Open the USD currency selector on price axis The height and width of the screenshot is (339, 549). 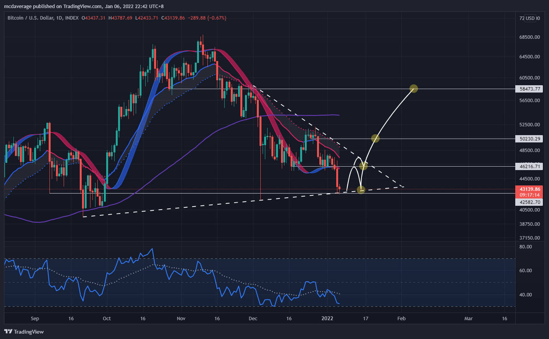(x=530, y=18)
